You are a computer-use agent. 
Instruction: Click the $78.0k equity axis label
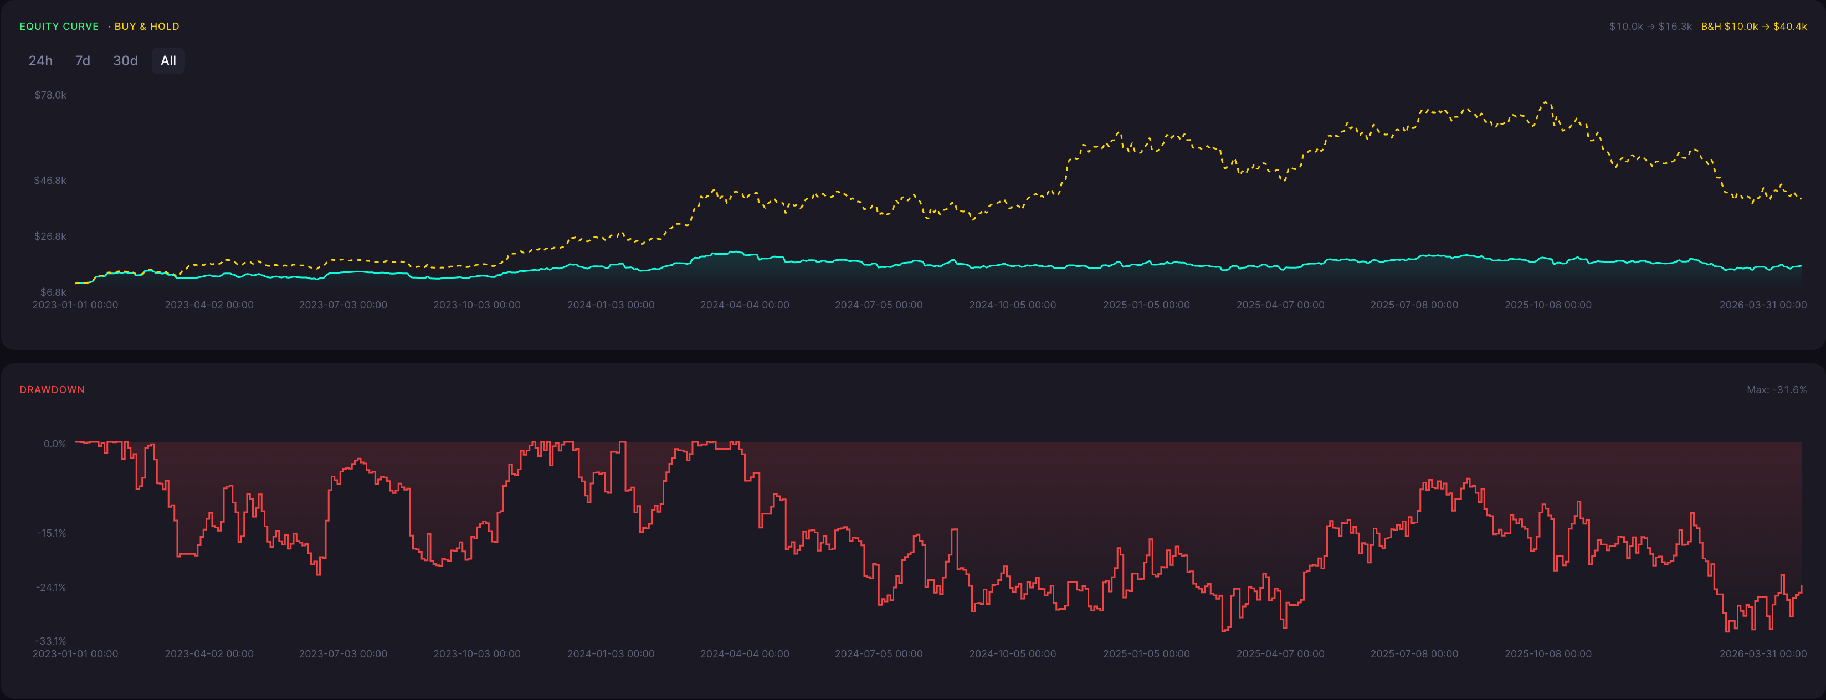pyautogui.click(x=50, y=95)
